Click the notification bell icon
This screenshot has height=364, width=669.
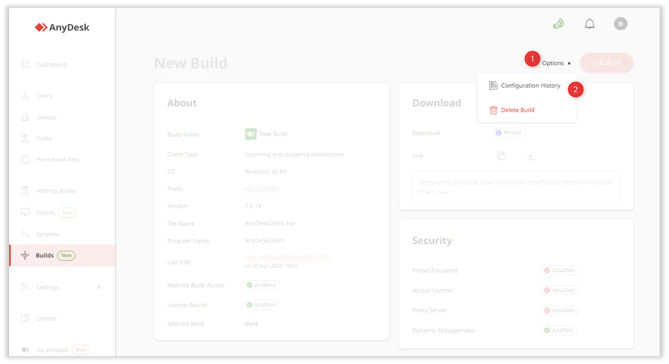pyautogui.click(x=590, y=24)
